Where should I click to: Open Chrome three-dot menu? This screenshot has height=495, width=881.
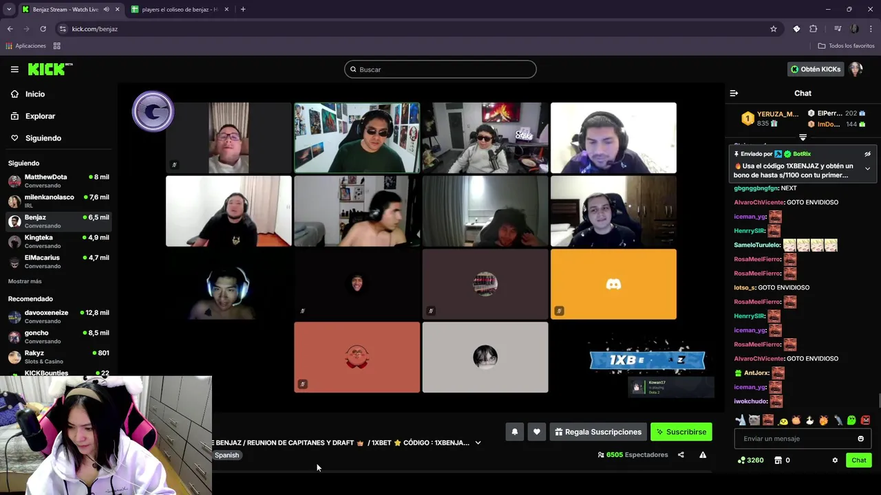pos(871,29)
